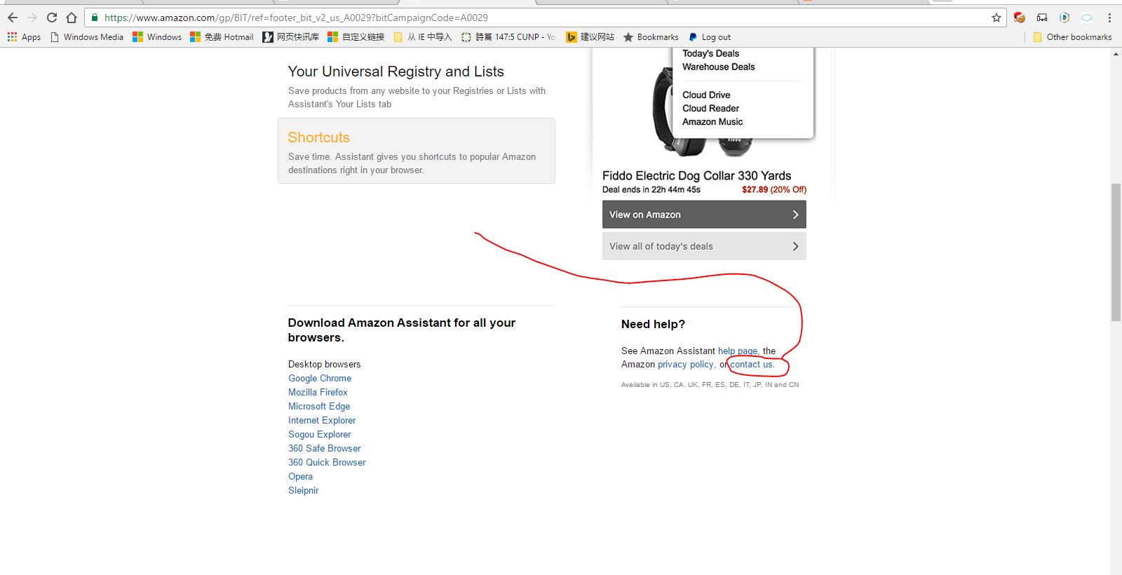Image resolution: width=1122 pixels, height=575 pixels.
Task: Open the 从 IE 中导入 bookmarks folder
Action: (x=423, y=37)
